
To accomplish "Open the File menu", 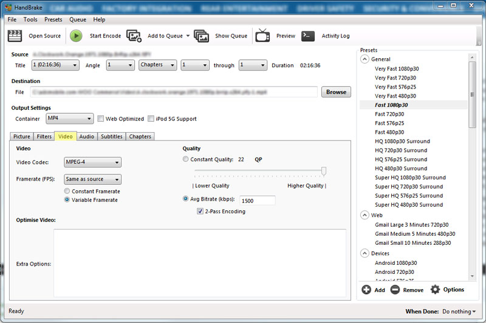I will pos(12,19).
